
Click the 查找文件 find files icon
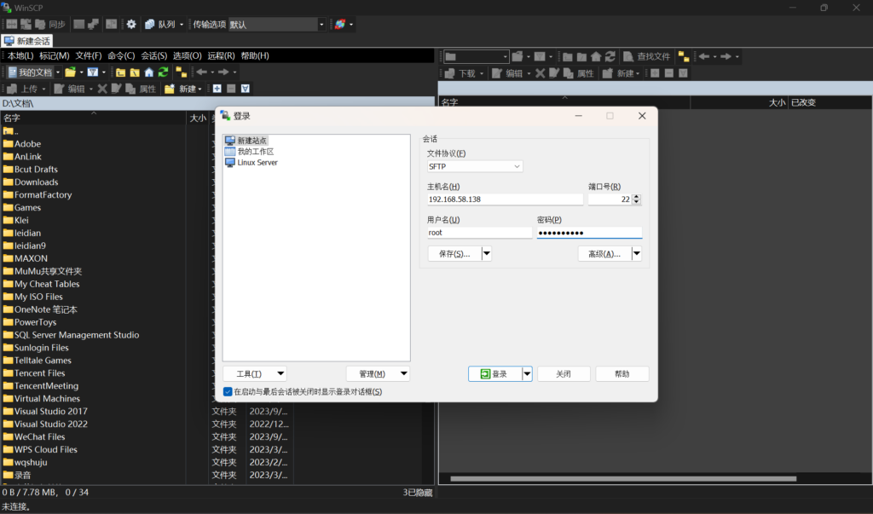[629, 57]
